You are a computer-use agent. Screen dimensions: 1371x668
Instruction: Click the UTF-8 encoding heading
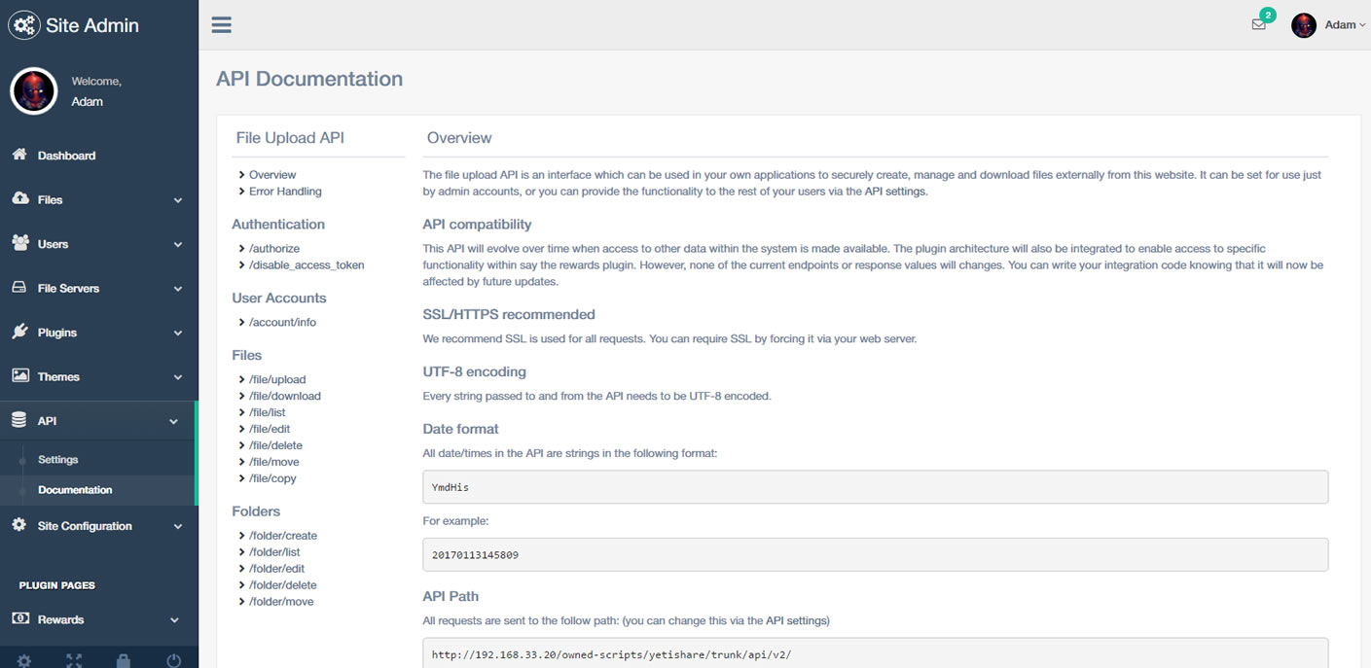(x=475, y=371)
